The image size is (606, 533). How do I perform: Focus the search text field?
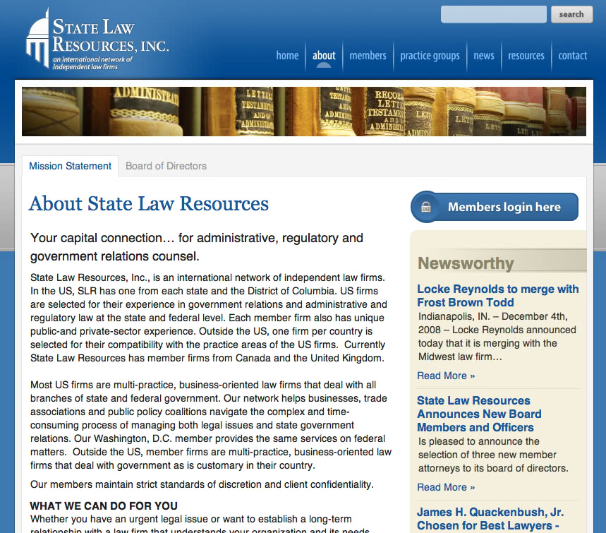(x=494, y=14)
